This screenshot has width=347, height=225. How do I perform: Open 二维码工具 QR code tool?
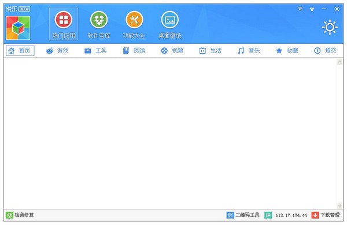(243, 215)
